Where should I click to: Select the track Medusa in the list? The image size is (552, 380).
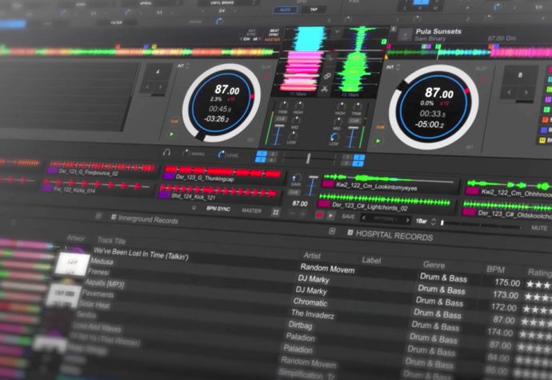102,261
